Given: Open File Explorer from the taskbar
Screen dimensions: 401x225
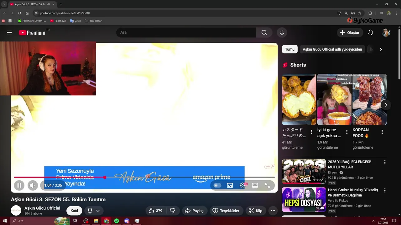Looking at the screenshot, I should pyautogui.click(x=96, y=221).
